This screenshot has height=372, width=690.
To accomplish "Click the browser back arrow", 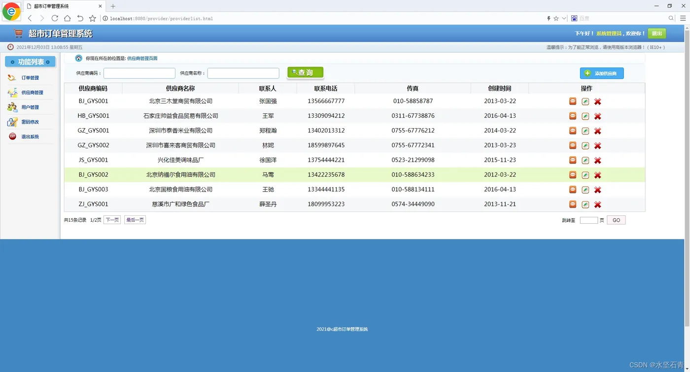I will point(30,18).
